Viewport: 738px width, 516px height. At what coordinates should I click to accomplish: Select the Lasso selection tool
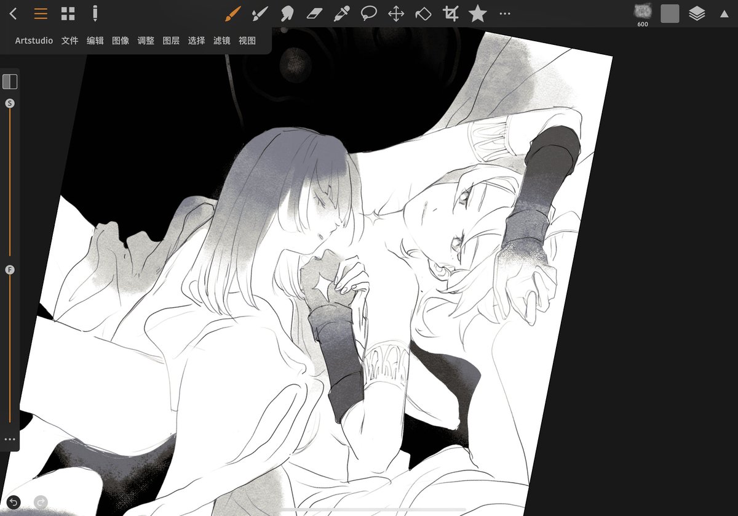pos(368,14)
